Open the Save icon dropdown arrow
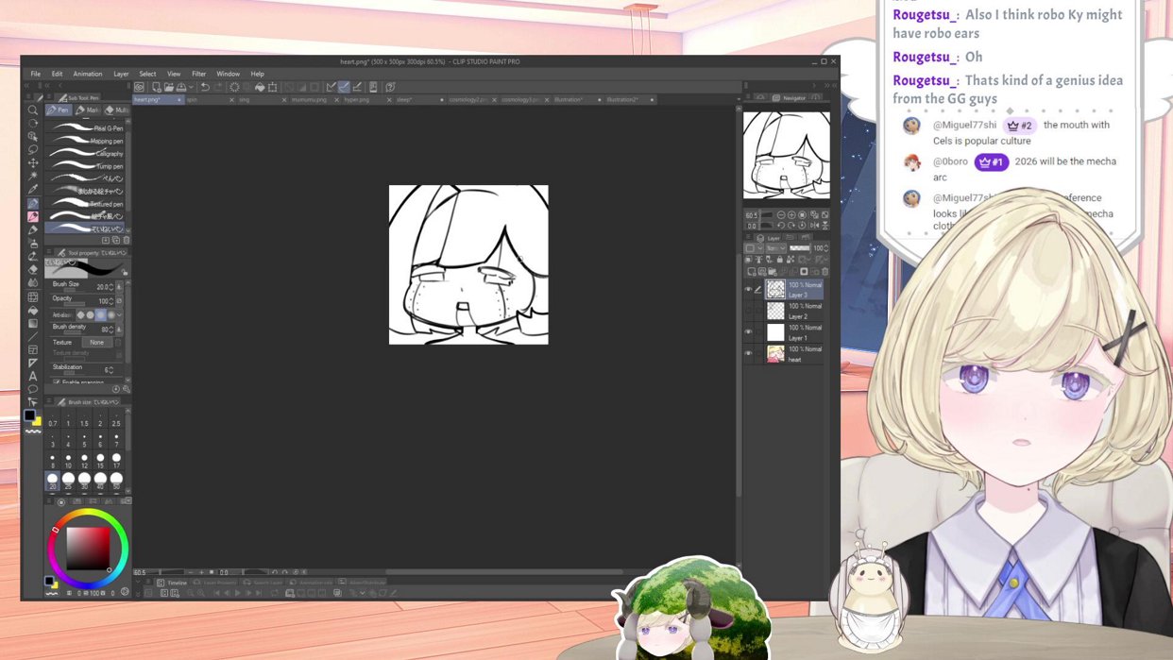Screen dimensions: 1173x660 coord(191,87)
